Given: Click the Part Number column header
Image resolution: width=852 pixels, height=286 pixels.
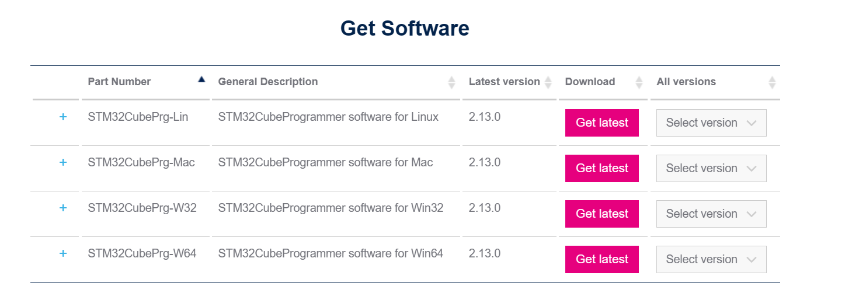Looking at the screenshot, I should pyautogui.click(x=119, y=82).
